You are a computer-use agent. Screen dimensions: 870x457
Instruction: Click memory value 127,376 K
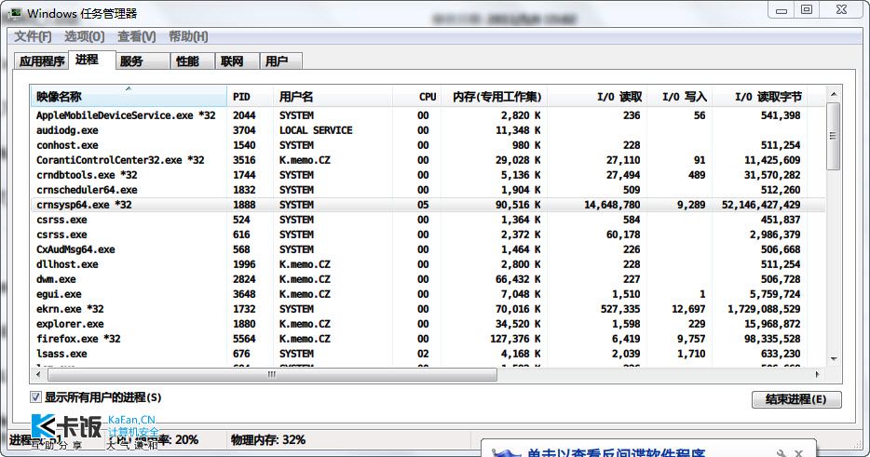coord(515,339)
